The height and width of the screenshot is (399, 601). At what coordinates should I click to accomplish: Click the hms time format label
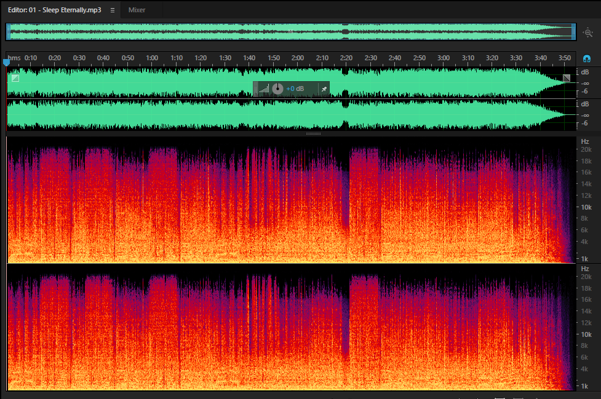pyautogui.click(x=14, y=58)
